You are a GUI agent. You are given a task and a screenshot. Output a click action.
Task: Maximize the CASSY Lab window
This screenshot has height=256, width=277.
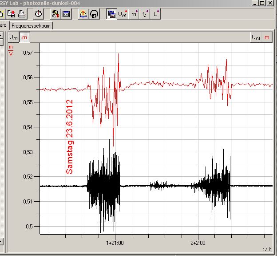pyautogui.click(x=262, y=3)
